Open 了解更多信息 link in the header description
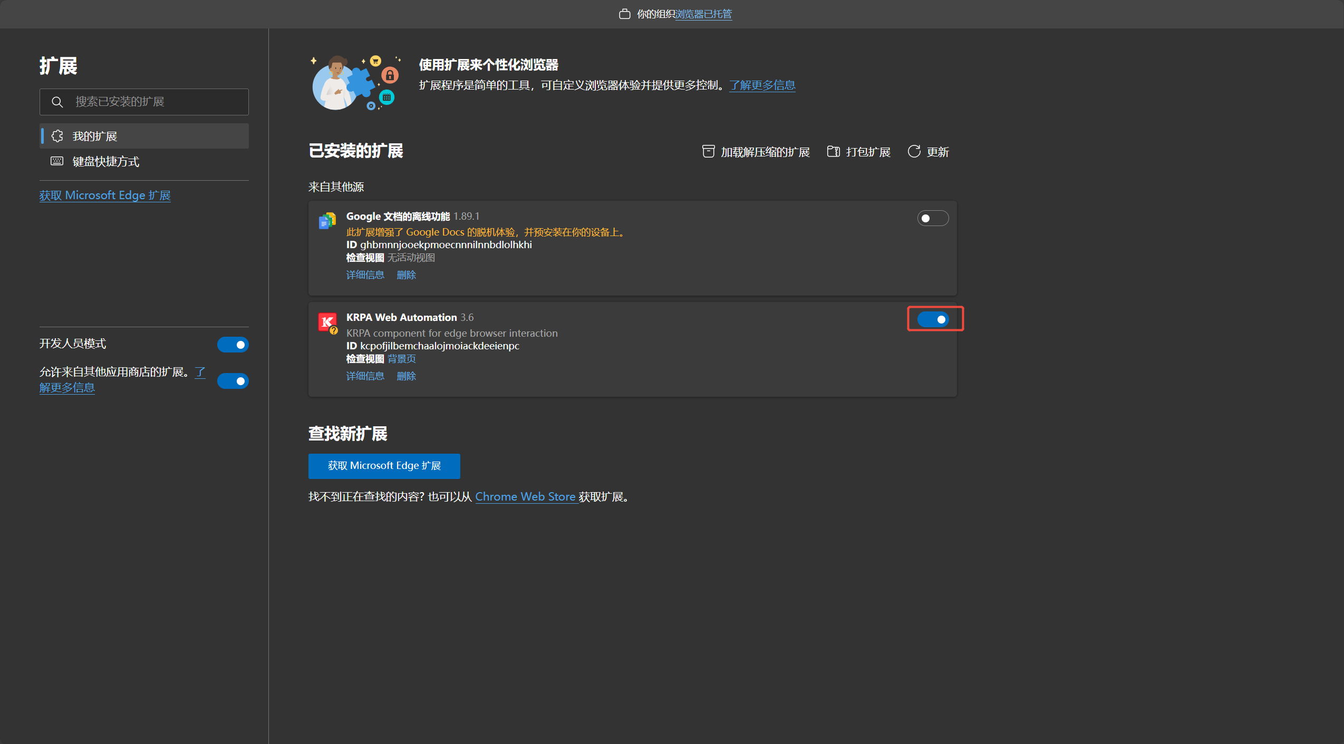Viewport: 1344px width, 744px height. [762, 85]
